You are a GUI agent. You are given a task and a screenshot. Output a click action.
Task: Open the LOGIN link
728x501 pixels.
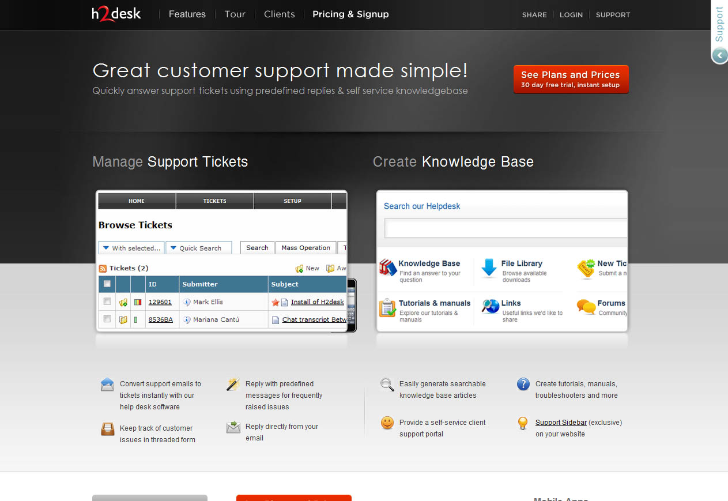571,15
